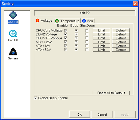The image size is (139, 120).
Task: Toggle Beep for CPU Core Voltage
Action: point(76,31)
